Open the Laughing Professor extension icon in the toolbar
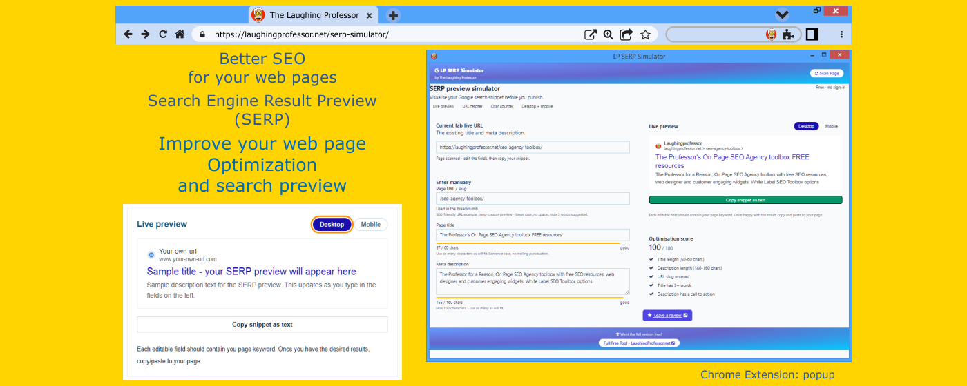The image size is (967, 386). pos(772,34)
